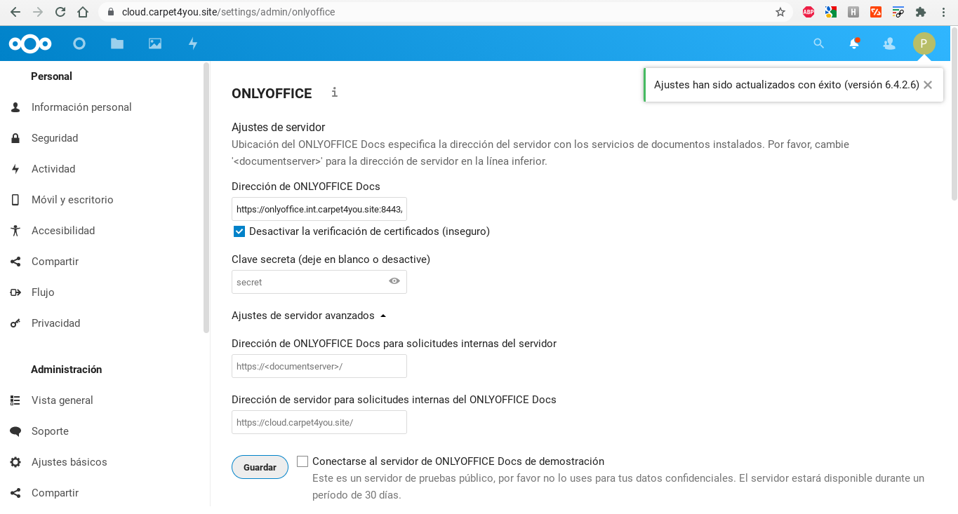Screen dimensions: 958x514
Task: Collapse Ajustes de servidor avanzados
Action: click(x=309, y=316)
